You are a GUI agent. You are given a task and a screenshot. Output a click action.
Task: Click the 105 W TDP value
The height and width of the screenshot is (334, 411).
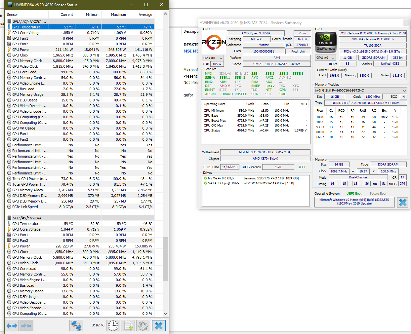point(217,64)
